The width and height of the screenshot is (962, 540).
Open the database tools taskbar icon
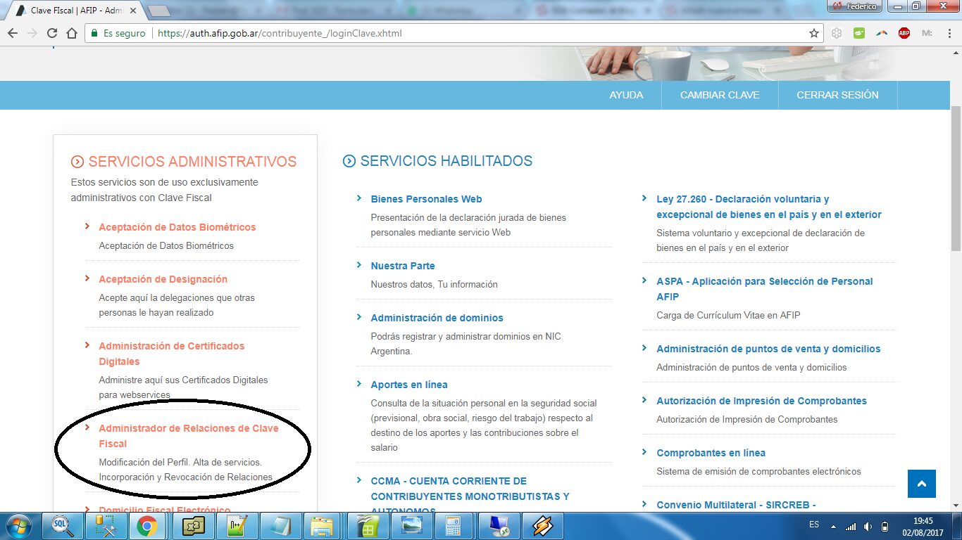pos(105,526)
